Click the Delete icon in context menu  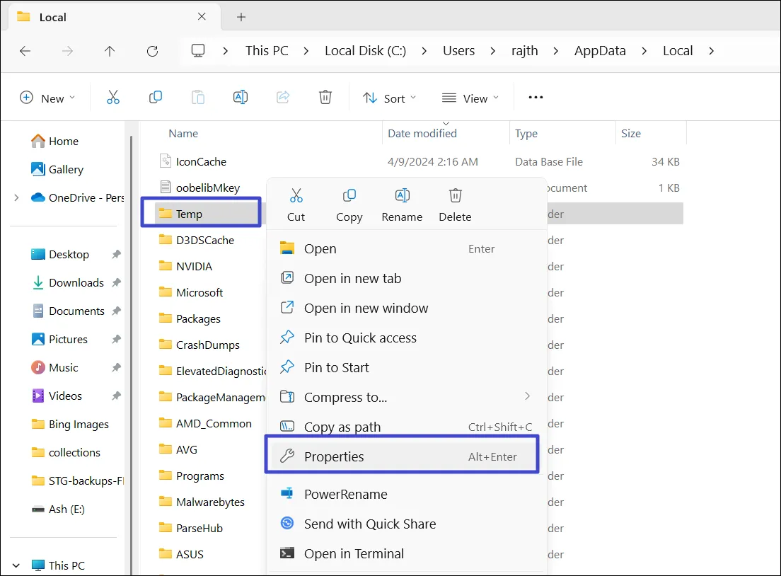(455, 196)
